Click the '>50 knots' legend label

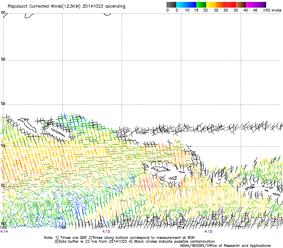[x=272, y=10]
